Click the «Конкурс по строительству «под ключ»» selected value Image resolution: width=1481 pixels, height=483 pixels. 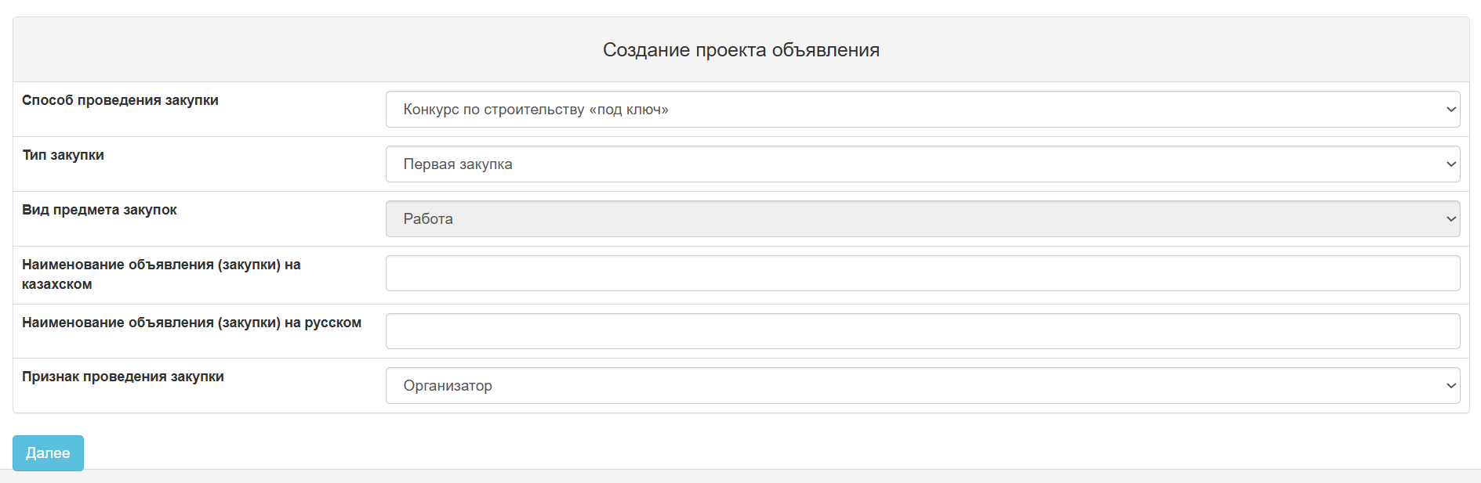[535, 110]
